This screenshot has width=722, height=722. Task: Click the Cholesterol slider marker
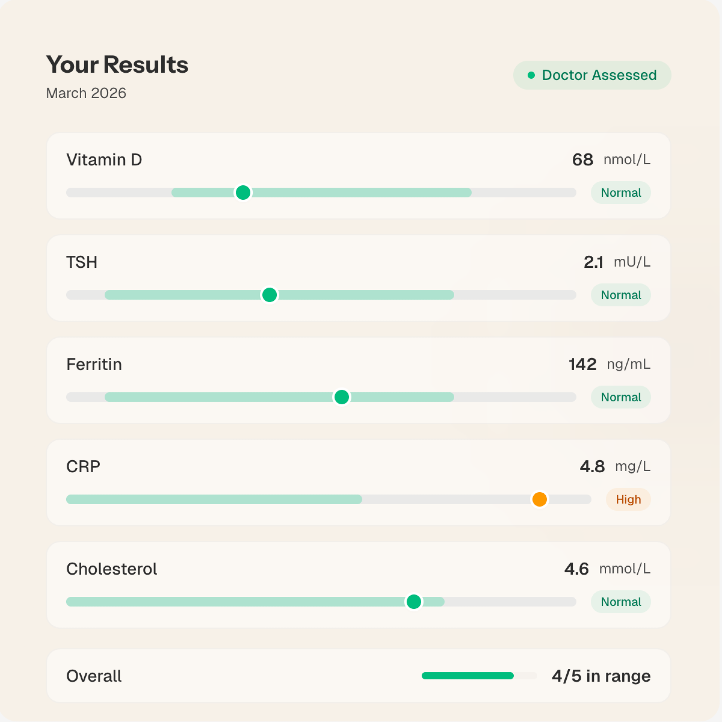click(414, 602)
